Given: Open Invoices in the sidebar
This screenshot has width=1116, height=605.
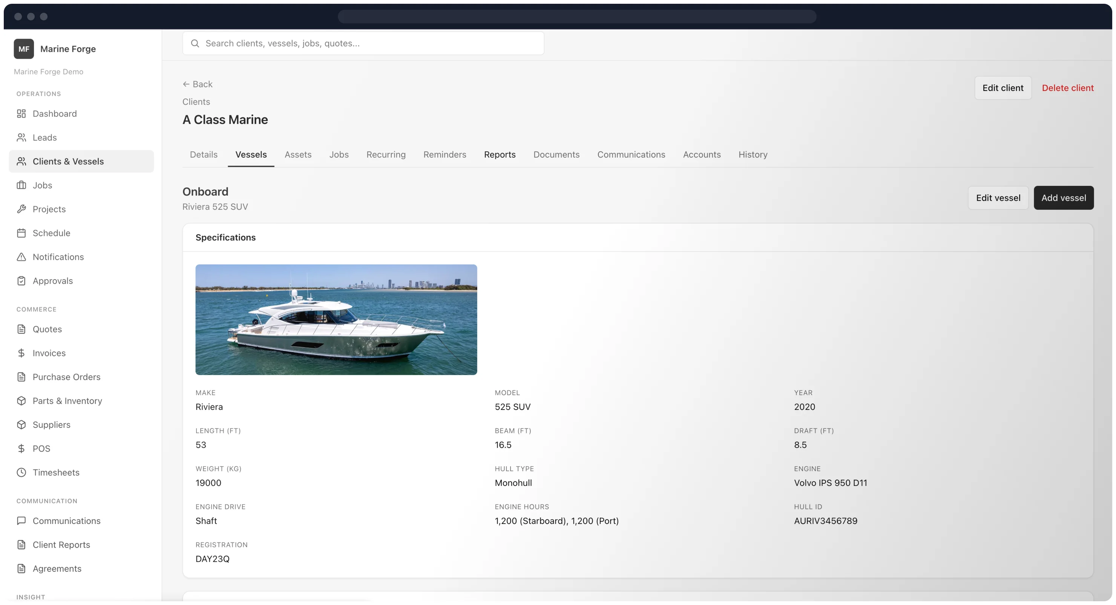Looking at the screenshot, I should pyautogui.click(x=81, y=353).
